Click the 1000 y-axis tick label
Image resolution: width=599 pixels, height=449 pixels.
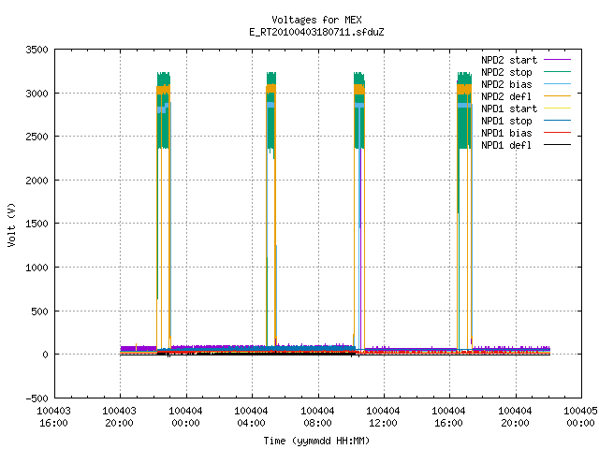pyautogui.click(x=37, y=268)
